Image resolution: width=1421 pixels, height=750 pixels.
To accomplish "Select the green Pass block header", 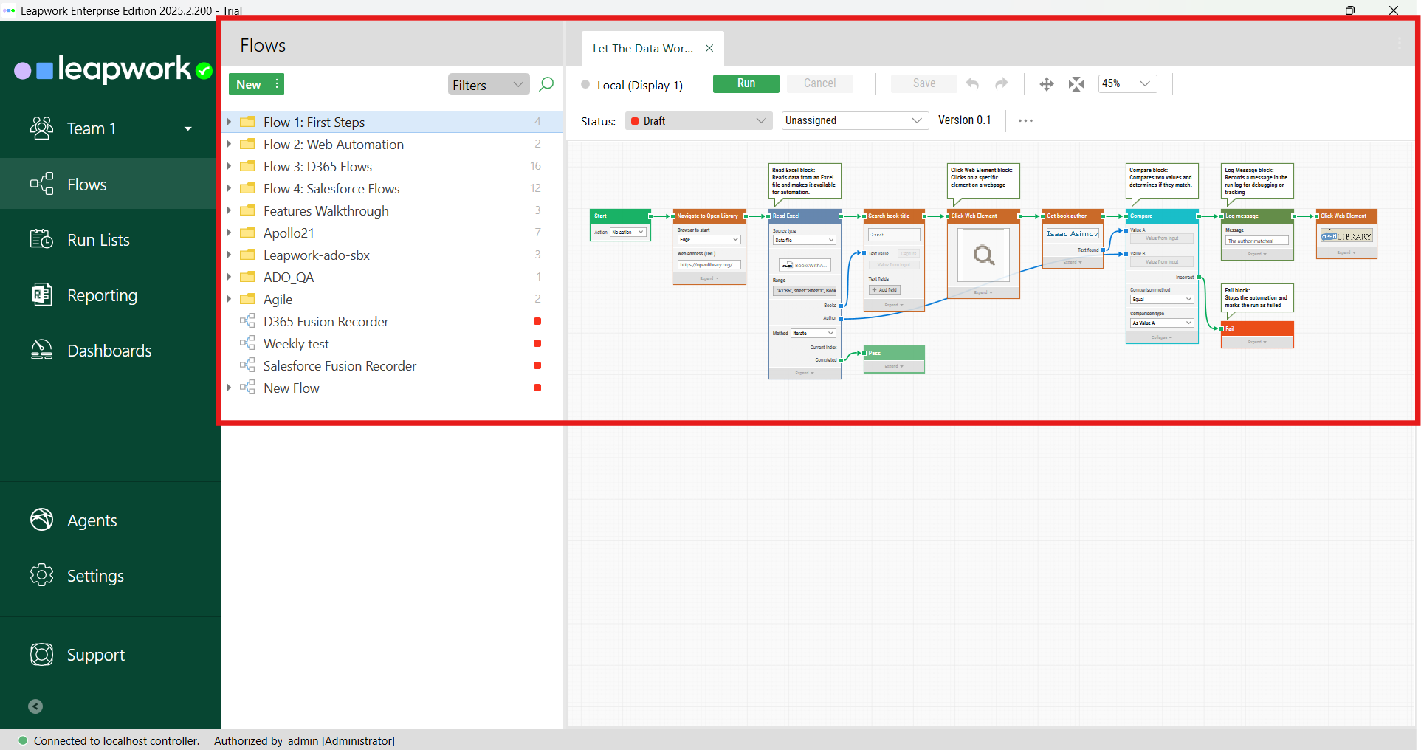I will (894, 353).
